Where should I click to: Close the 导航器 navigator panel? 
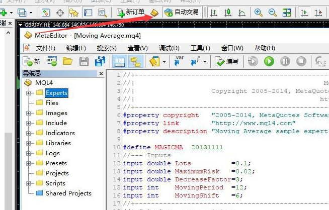101,74
